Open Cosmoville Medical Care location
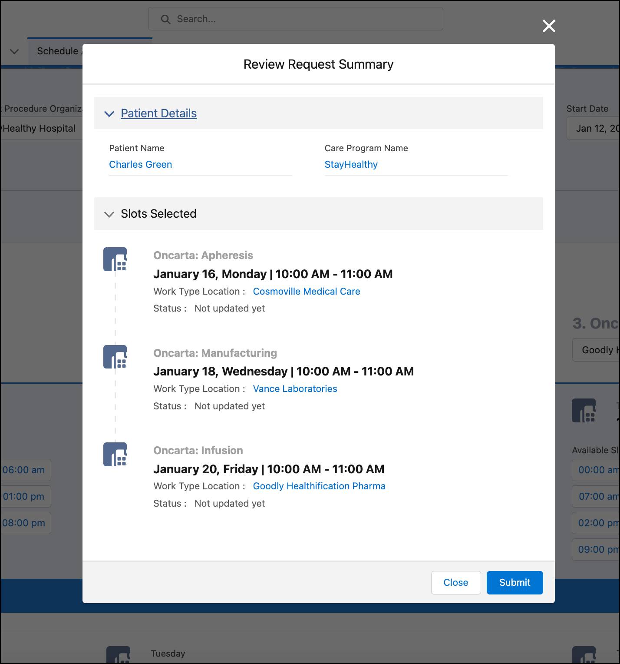Screen dimensions: 620x664 tap(307, 291)
